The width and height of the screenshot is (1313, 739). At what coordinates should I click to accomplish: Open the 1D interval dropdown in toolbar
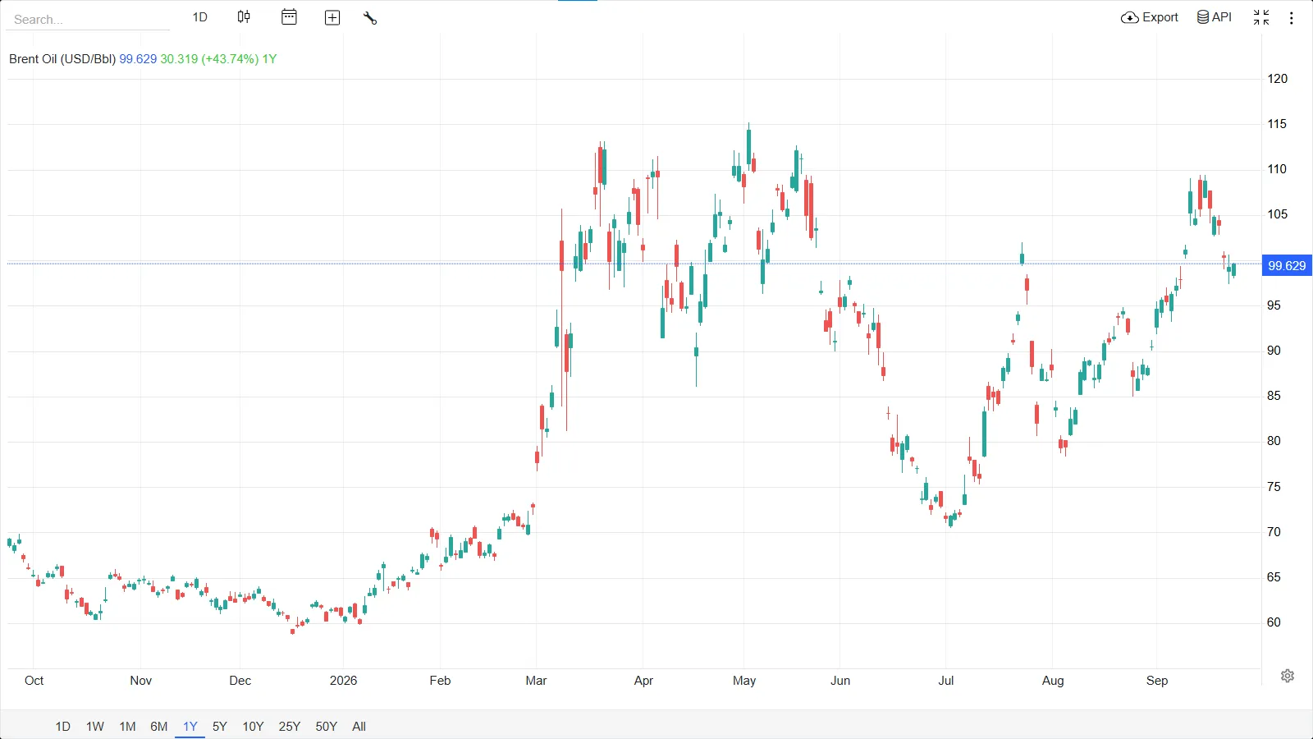tap(200, 17)
